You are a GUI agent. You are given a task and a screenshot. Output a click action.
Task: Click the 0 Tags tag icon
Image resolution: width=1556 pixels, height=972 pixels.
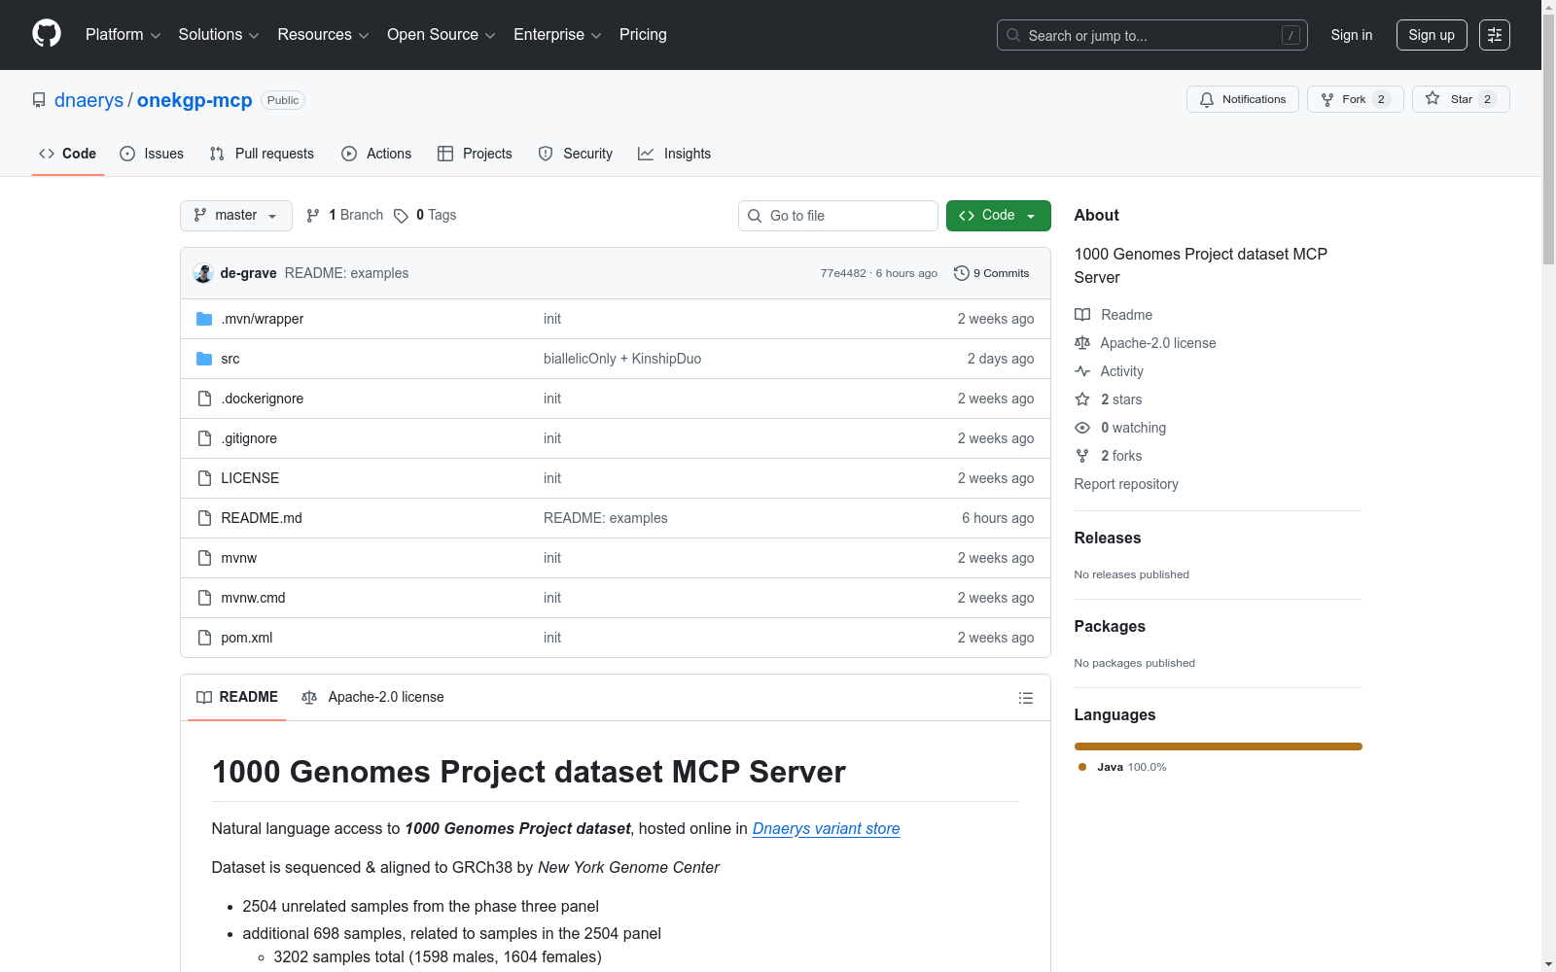pyautogui.click(x=401, y=216)
